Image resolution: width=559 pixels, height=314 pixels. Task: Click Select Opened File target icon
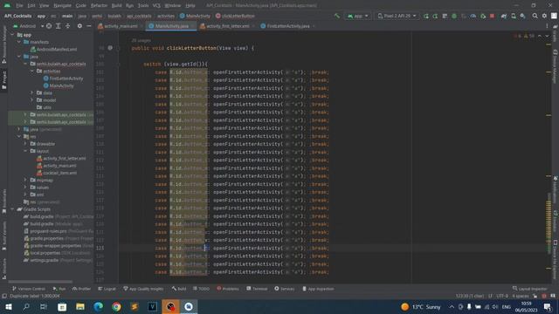coord(49,26)
